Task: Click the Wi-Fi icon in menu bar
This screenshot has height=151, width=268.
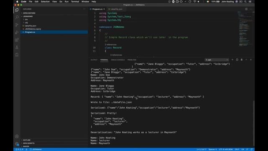Action: point(195,2)
